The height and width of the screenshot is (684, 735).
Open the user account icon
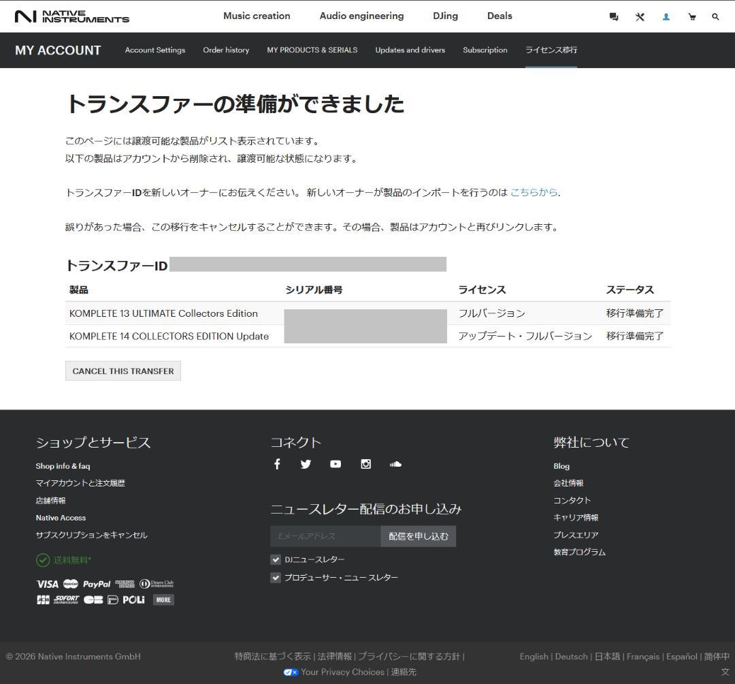click(666, 16)
